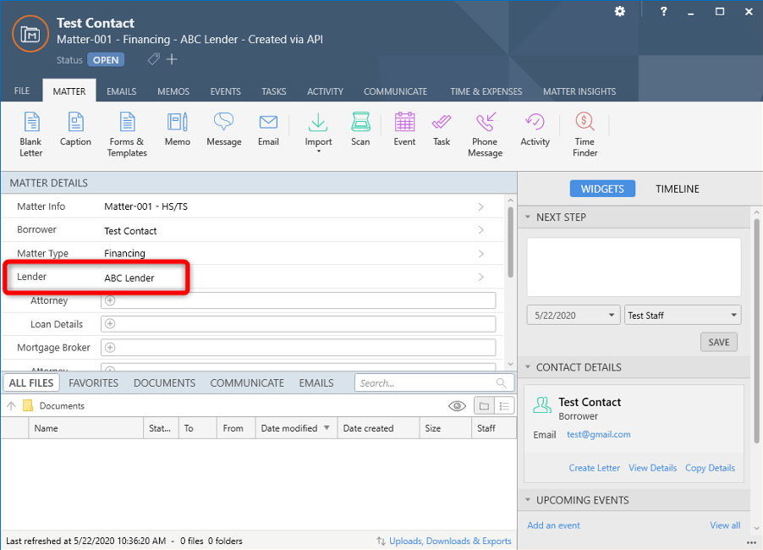Switch to list view mode
The height and width of the screenshot is (550, 763).
(504, 406)
